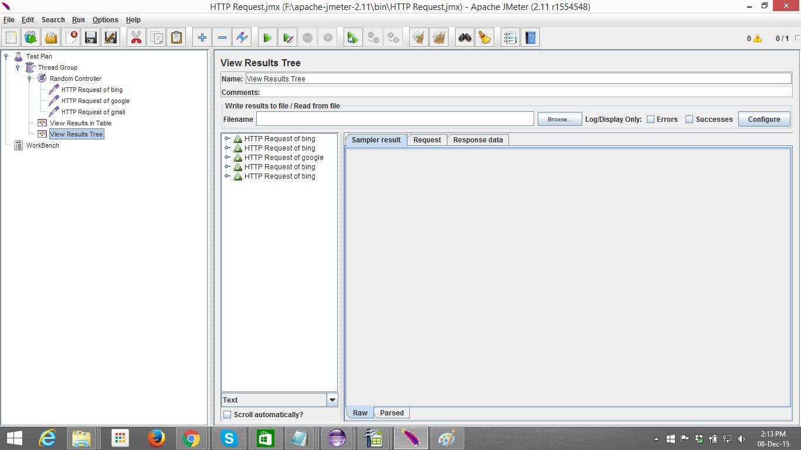This screenshot has height=450, width=801.
Task: Open search with binoculars icon
Action: 465,38
